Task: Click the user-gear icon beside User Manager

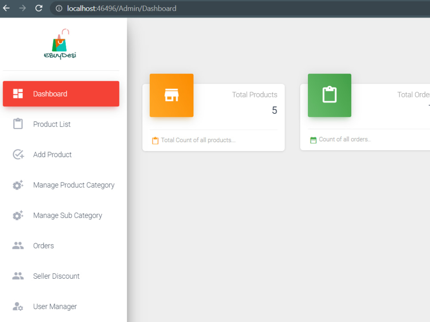Action: 18,306
